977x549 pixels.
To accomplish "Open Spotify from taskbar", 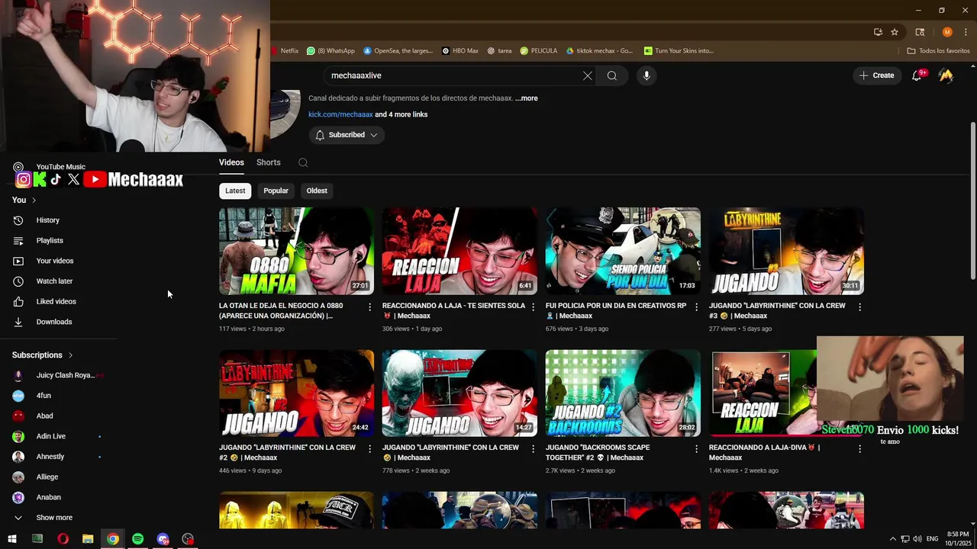I will coord(137,539).
